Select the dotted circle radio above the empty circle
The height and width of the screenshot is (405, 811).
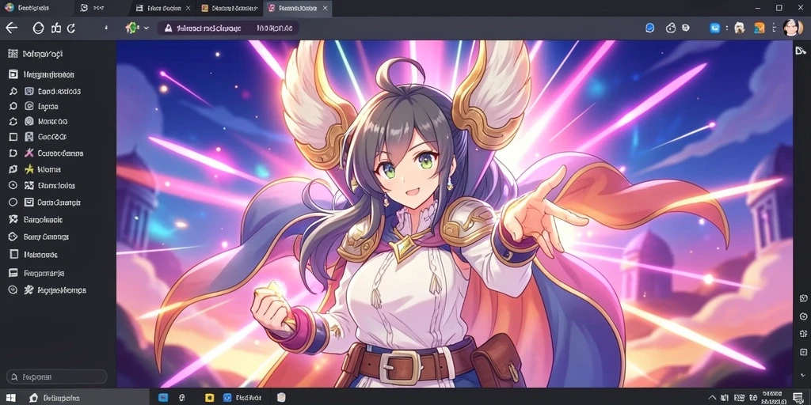pyautogui.click(x=13, y=185)
